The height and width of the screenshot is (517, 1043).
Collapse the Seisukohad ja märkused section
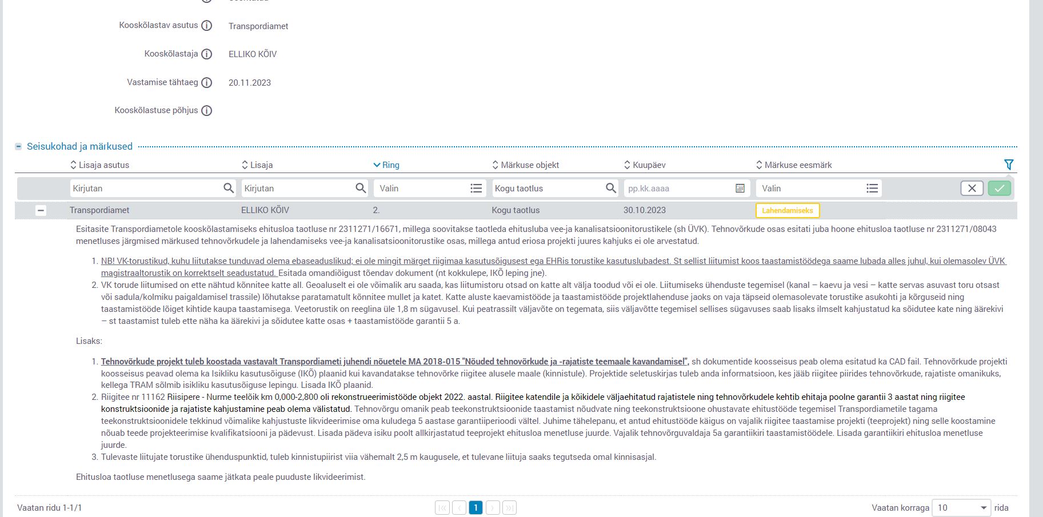pyautogui.click(x=19, y=147)
